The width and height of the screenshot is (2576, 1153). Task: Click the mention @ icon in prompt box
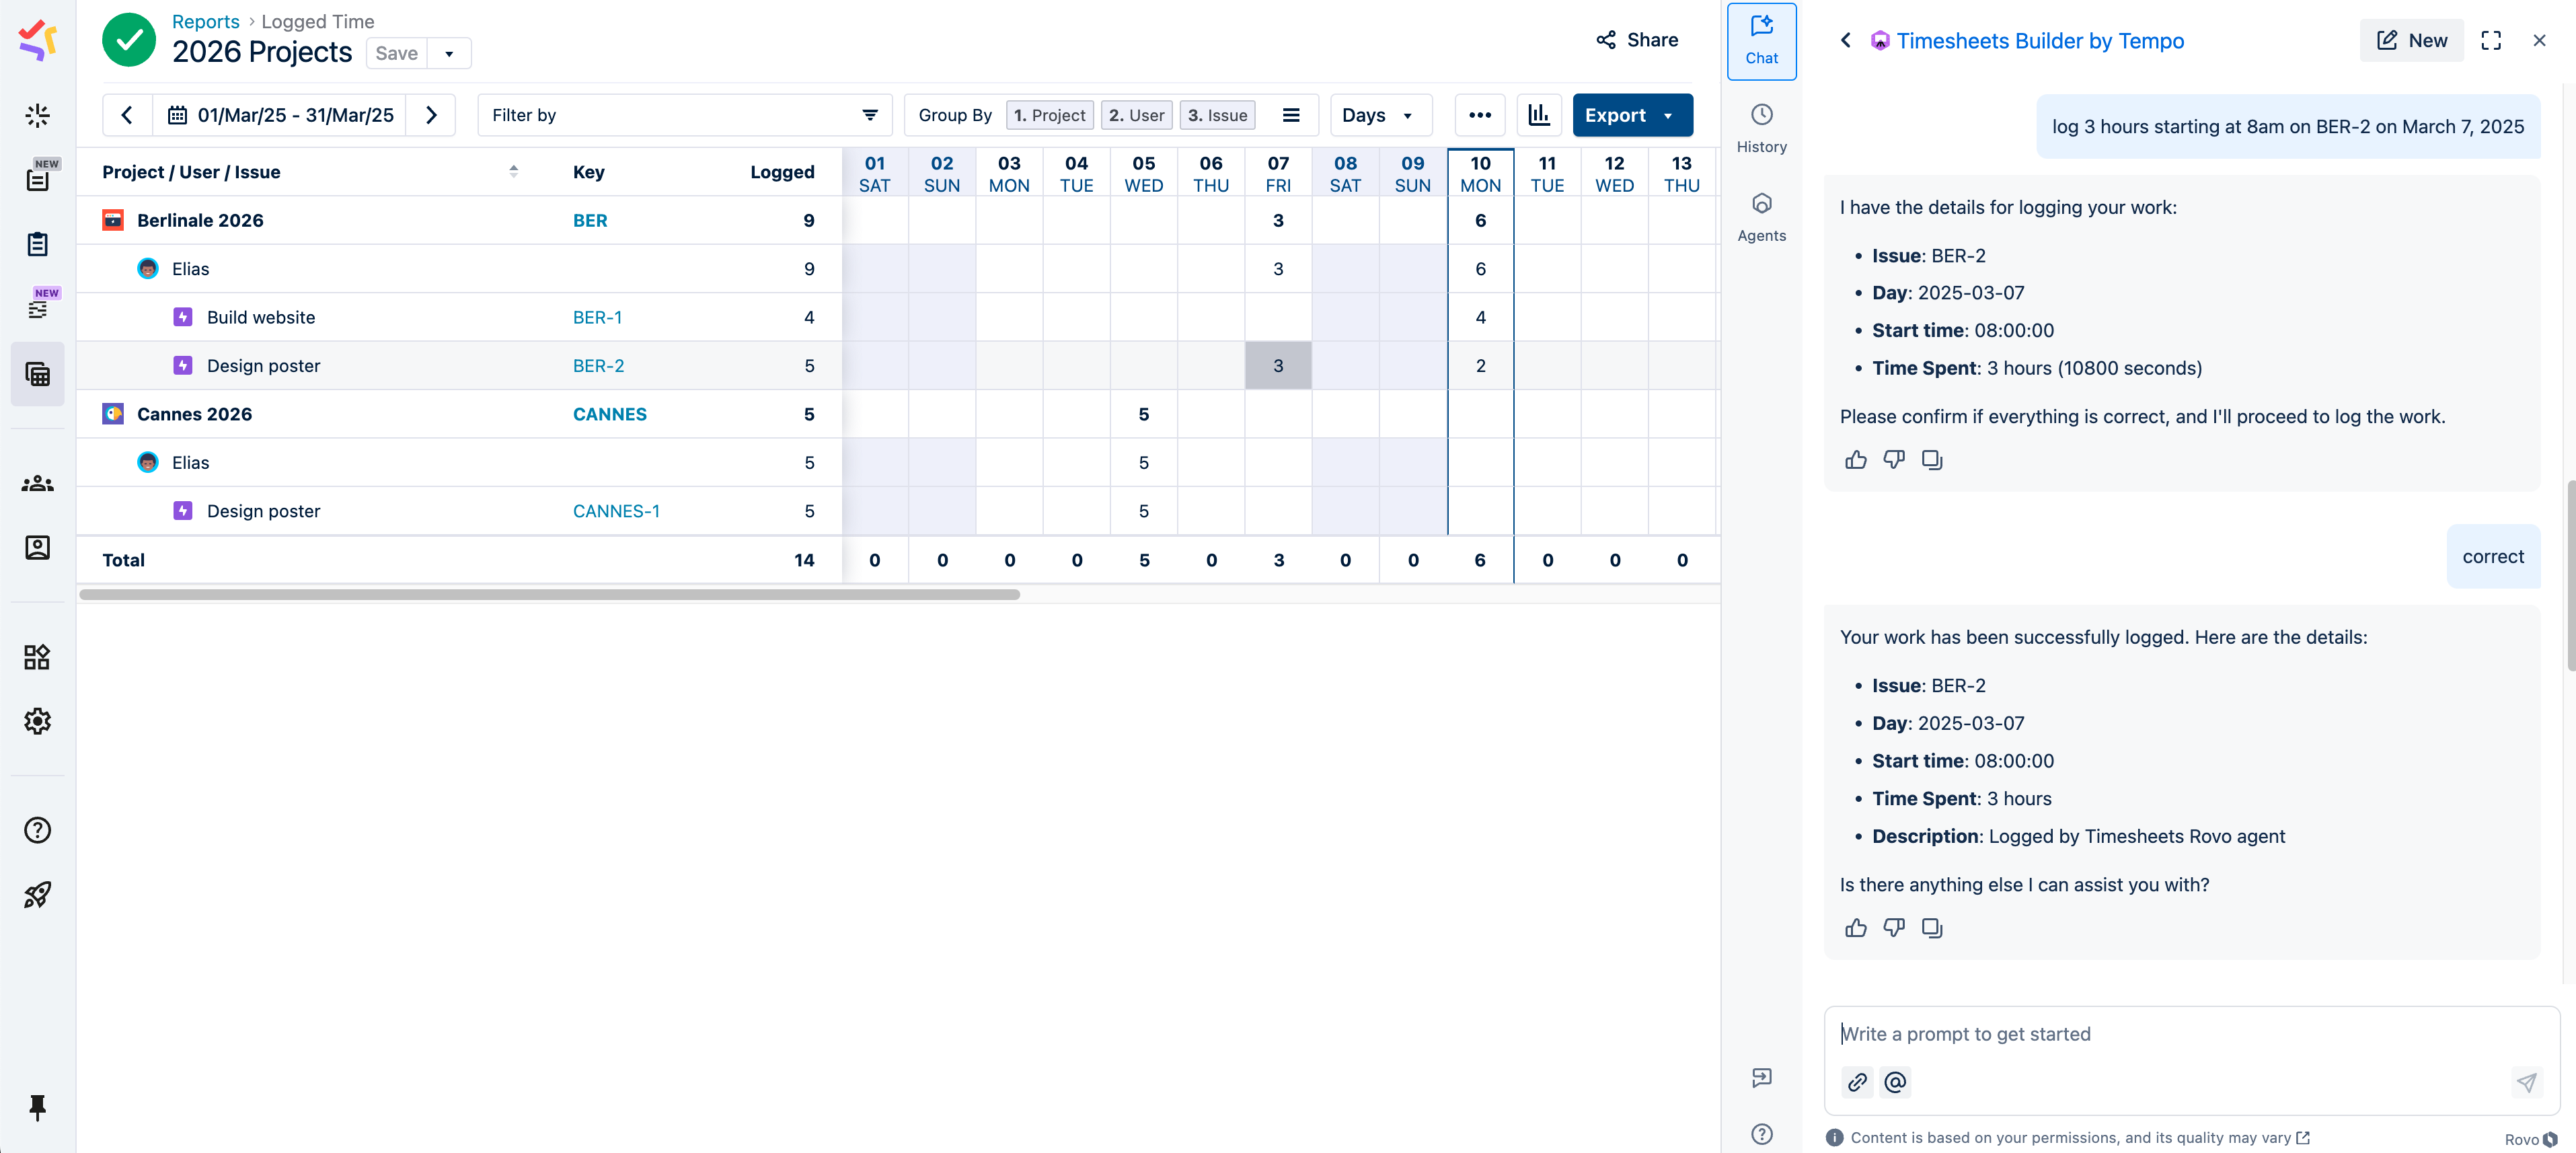(1894, 1082)
